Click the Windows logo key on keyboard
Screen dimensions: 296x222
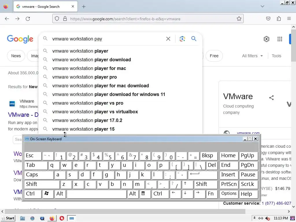point(48,194)
